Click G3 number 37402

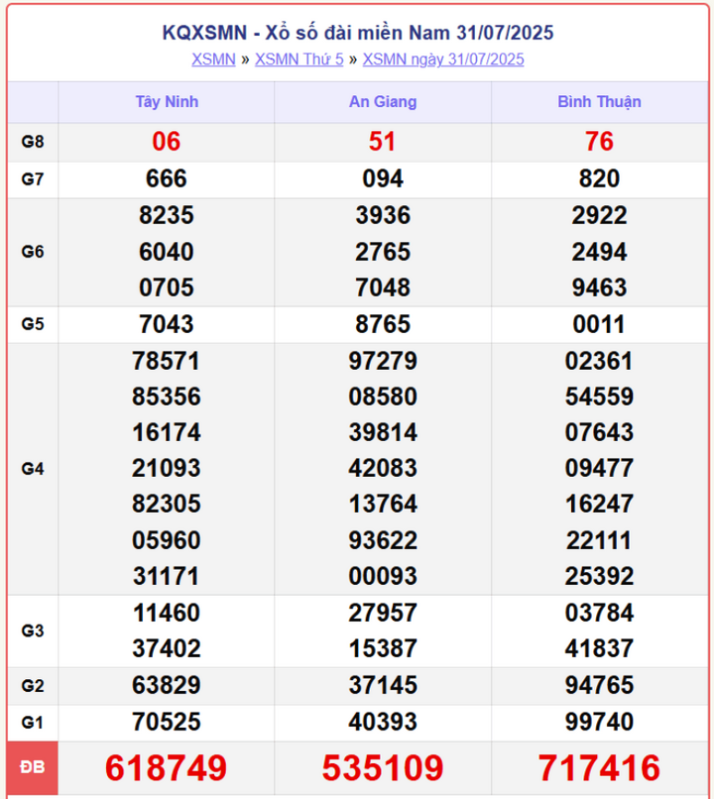[167, 648]
